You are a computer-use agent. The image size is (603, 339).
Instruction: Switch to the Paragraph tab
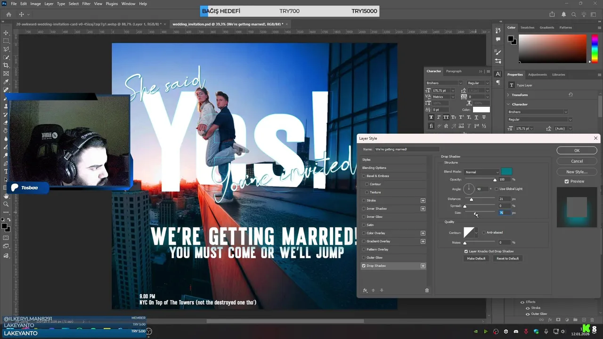(454, 71)
